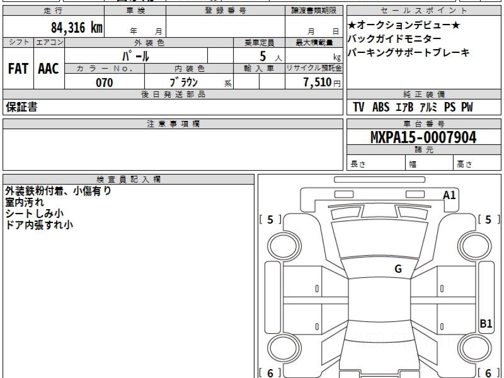Select the 検査員記入欄 header bar
504x378 pixels.
(x=129, y=179)
